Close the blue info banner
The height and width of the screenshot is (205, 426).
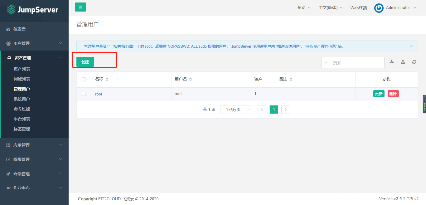coord(411,46)
